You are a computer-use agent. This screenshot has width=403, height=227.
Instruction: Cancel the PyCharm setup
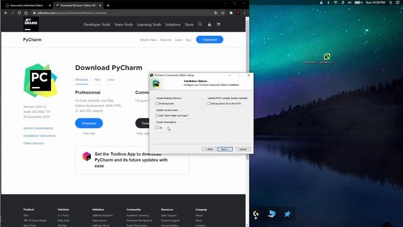point(243,149)
